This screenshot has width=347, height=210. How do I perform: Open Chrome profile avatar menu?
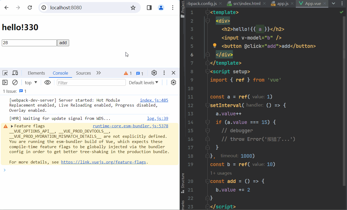coord(161,8)
